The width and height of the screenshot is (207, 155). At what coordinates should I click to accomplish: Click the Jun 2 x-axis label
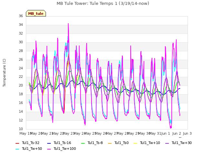(177, 133)
